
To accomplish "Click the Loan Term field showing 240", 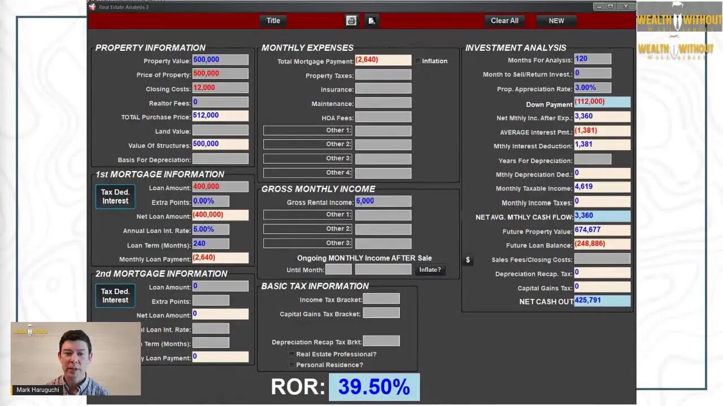I will [211, 244].
